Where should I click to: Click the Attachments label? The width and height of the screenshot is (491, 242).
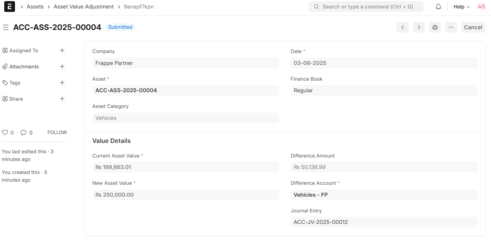pos(24,66)
